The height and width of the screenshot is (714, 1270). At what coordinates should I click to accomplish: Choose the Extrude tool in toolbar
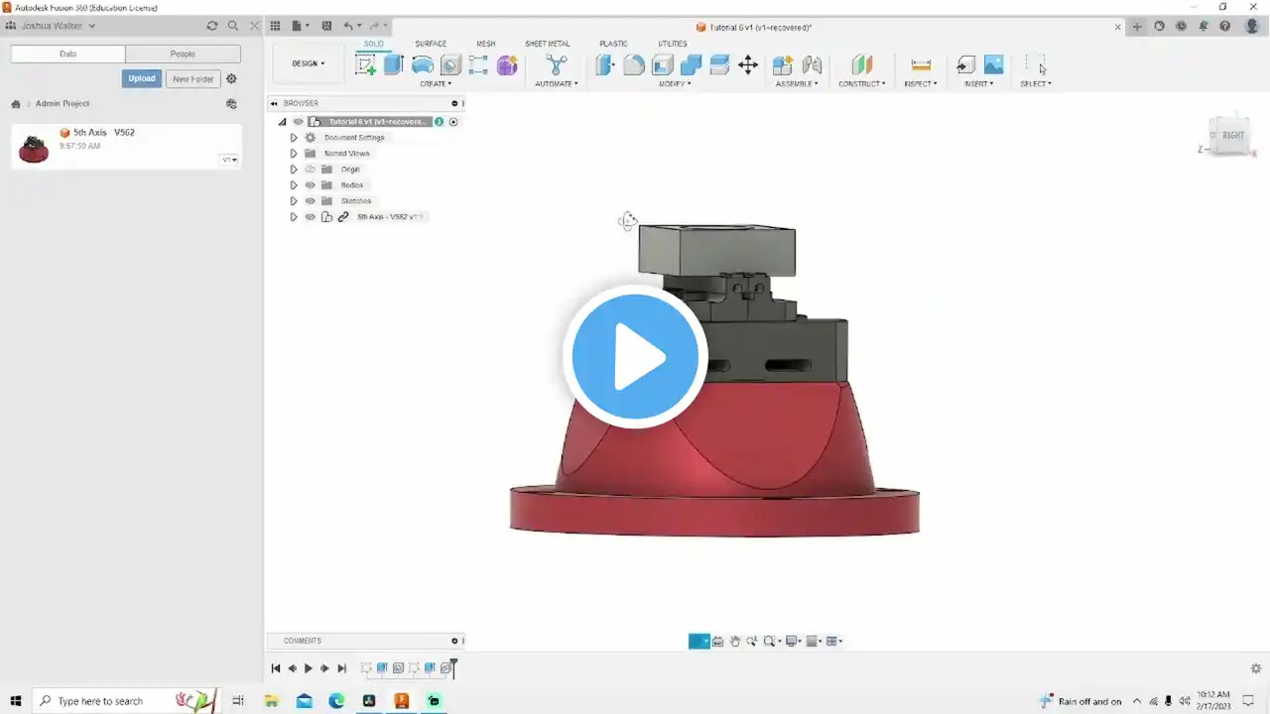point(394,64)
